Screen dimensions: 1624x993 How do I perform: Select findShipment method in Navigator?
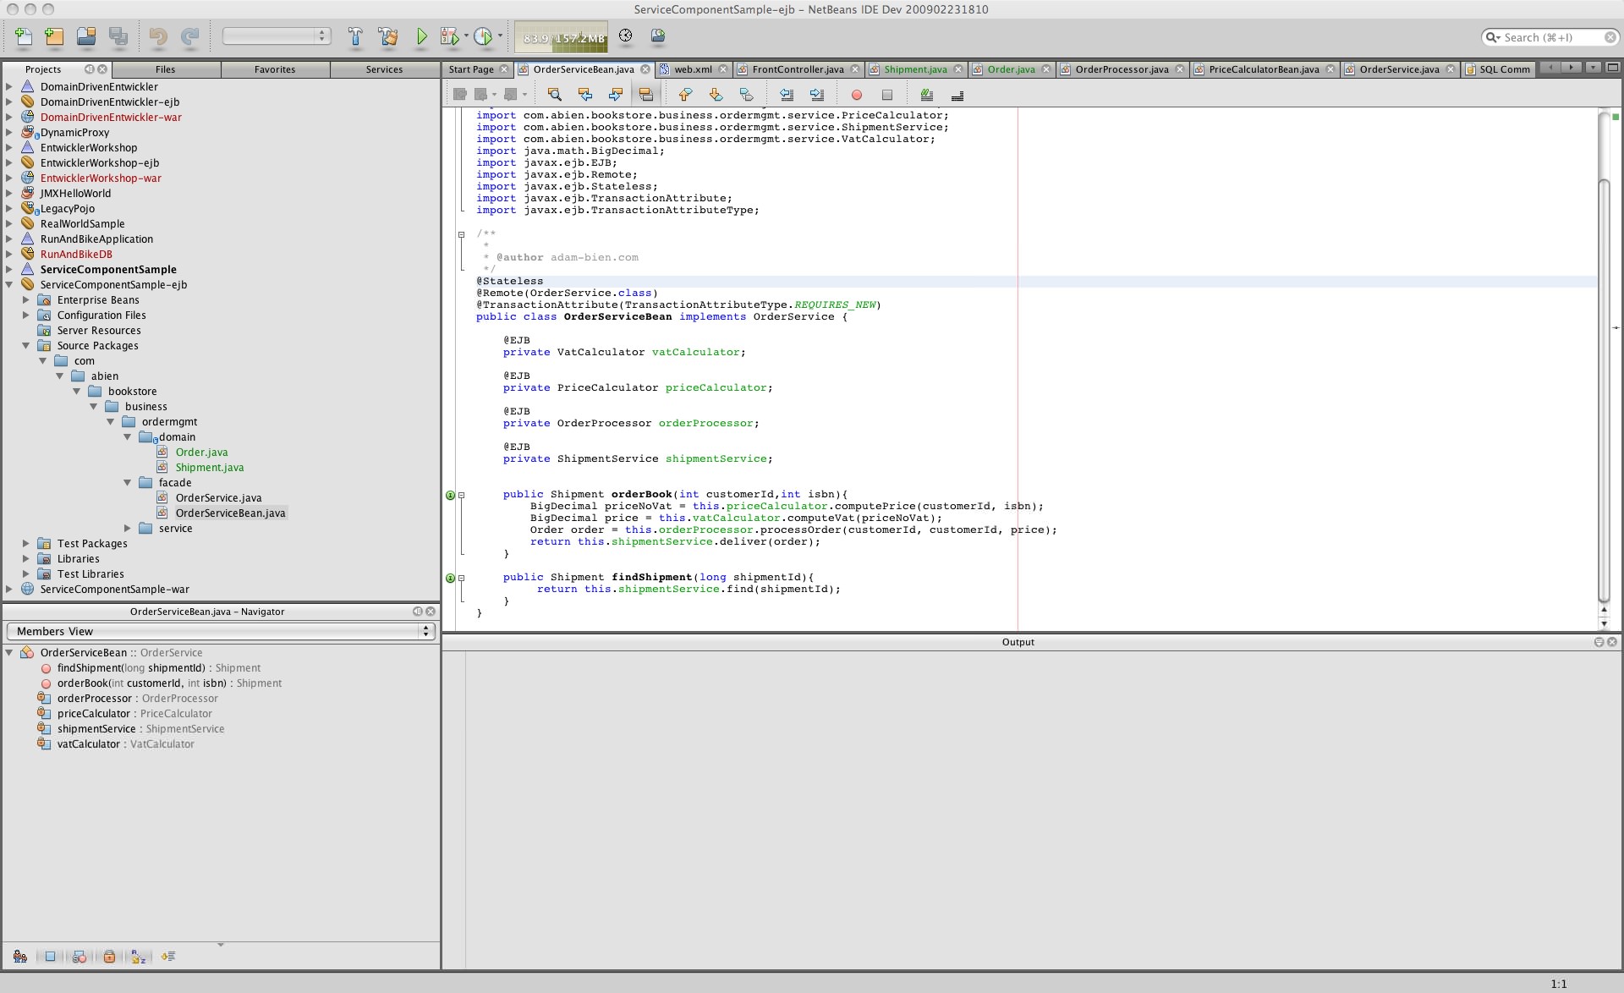[x=159, y=667]
